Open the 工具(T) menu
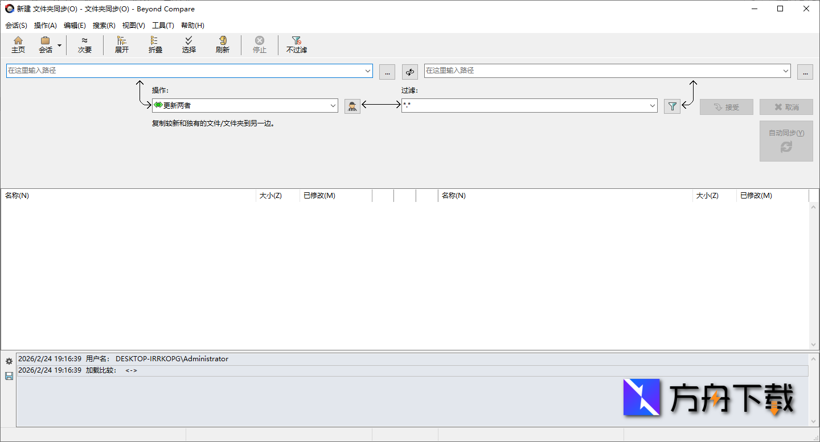The width and height of the screenshot is (820, 442). [163, 26]
